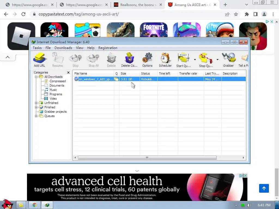Switch to the Realbooru browser tab
Viewport: 279px width, 209px height.
click(138, 5)
